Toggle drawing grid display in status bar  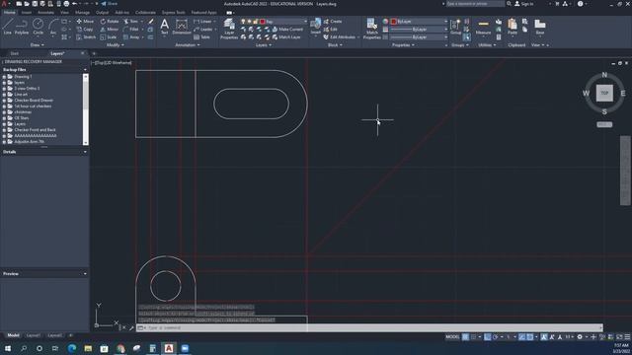(465, 337)
